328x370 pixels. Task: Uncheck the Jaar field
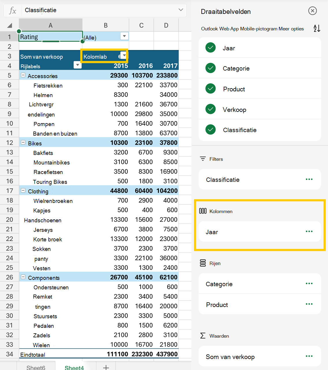pyautogui.click(x=210, y=47)
